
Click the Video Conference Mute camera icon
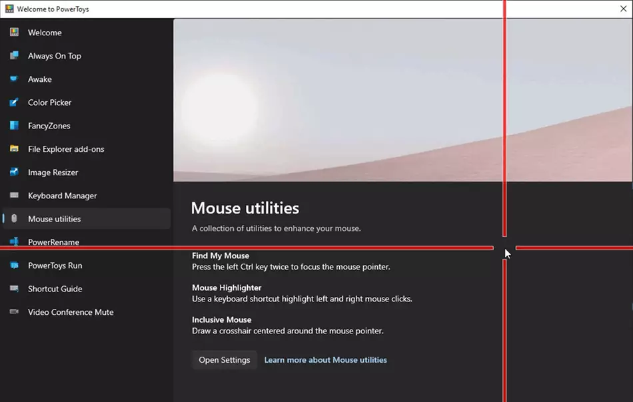tap(14, 311)
